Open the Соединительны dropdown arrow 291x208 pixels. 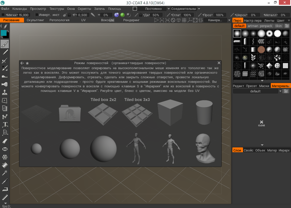click(x=199, y=9)
